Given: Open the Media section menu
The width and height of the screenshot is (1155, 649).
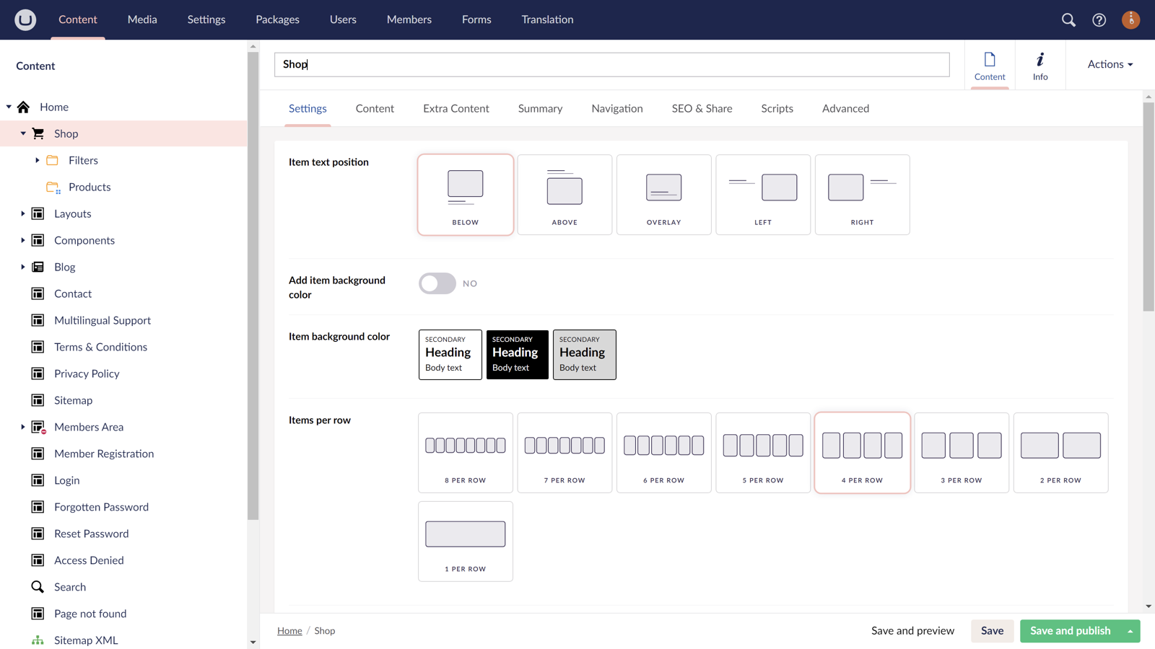Looking at the screenshot, I should pyautogui.click(x=142, y=19).
